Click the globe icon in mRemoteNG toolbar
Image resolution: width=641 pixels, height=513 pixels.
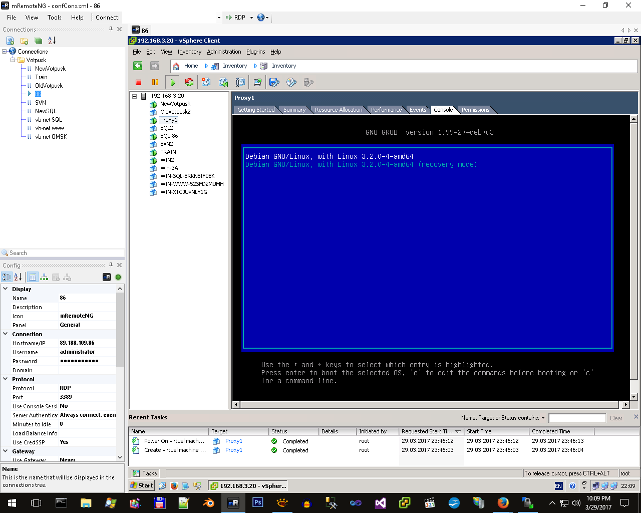pyautogui.click(x=261, y=18)
